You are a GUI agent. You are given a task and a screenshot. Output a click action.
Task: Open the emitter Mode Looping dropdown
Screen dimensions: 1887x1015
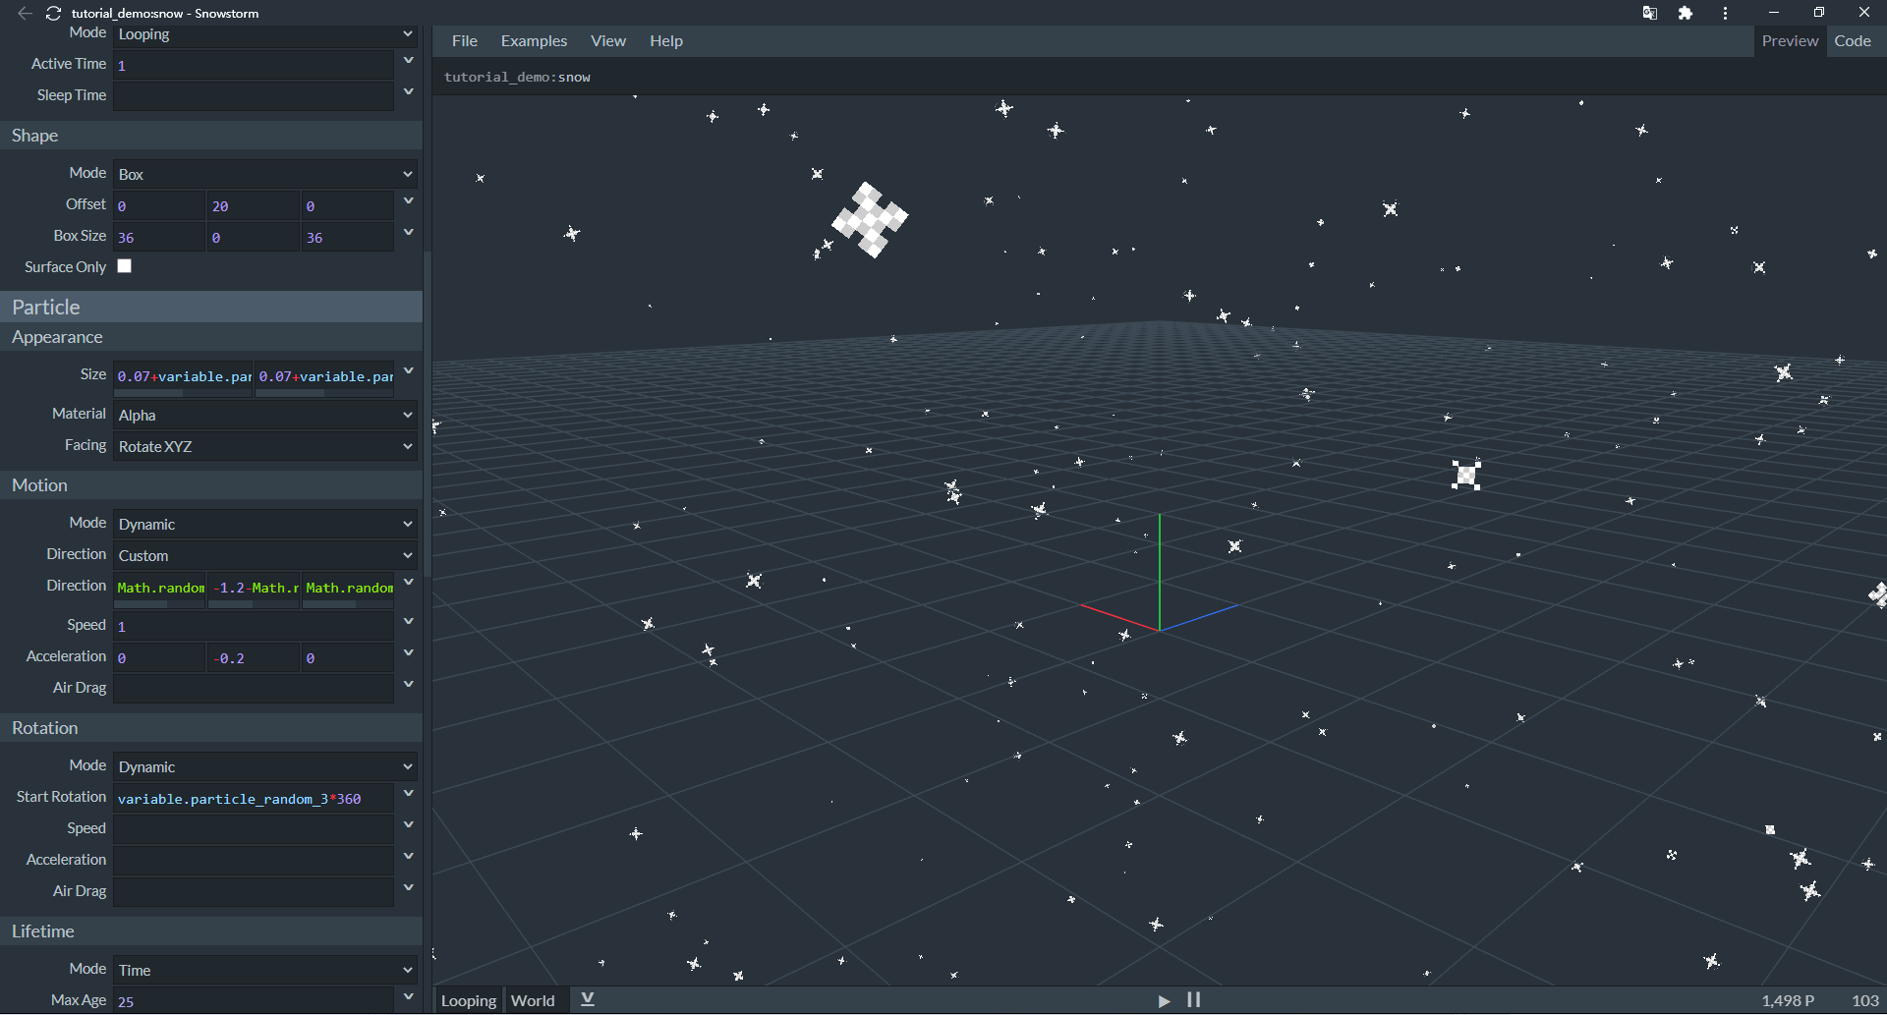pos(265,34)
